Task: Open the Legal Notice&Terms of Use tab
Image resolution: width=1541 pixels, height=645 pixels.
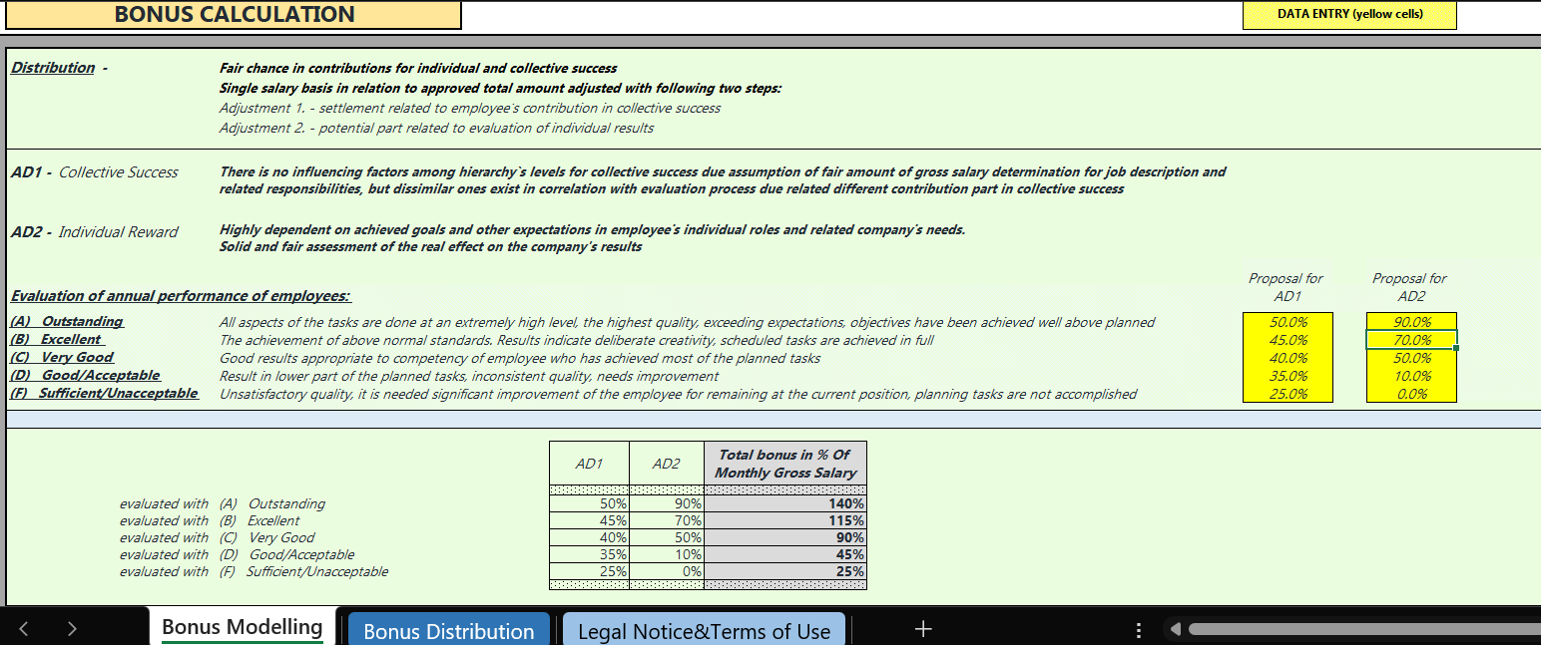Action: (x=704, y=631)
